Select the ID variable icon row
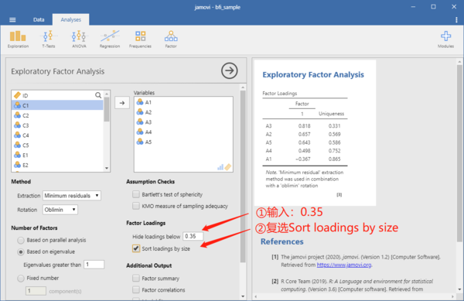464x301 pixels. (x=56, y=95)
